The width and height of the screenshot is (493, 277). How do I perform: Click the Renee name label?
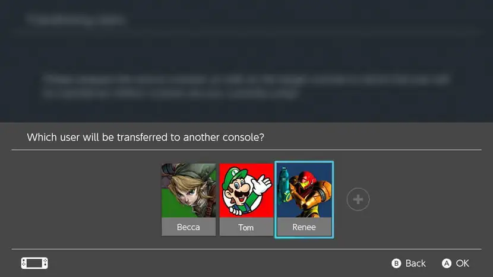pyautogui.click(x=304, y=227)
